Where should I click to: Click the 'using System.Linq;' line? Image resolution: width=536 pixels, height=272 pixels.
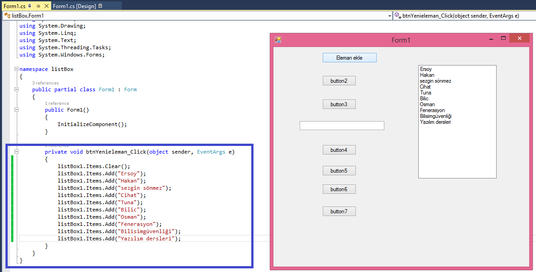(x=48, y=33)
